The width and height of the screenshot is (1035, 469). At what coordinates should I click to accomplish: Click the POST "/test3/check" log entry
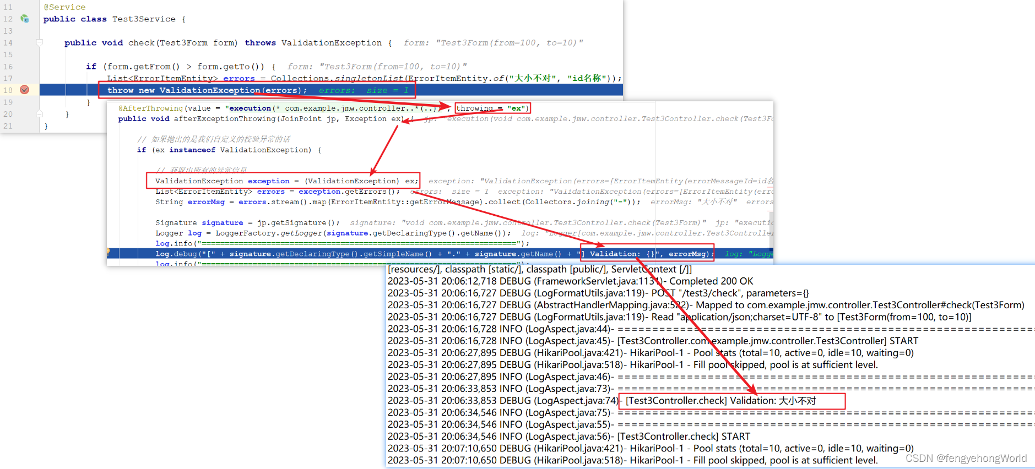[x=598, y=293]
